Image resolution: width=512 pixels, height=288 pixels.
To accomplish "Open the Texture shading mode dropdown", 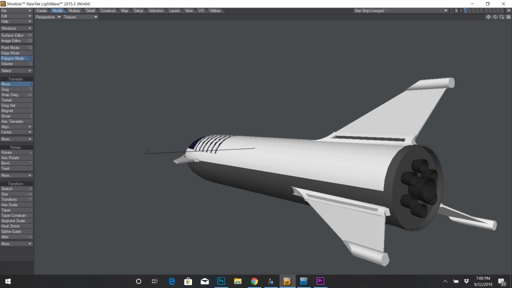I will (80, 17).
